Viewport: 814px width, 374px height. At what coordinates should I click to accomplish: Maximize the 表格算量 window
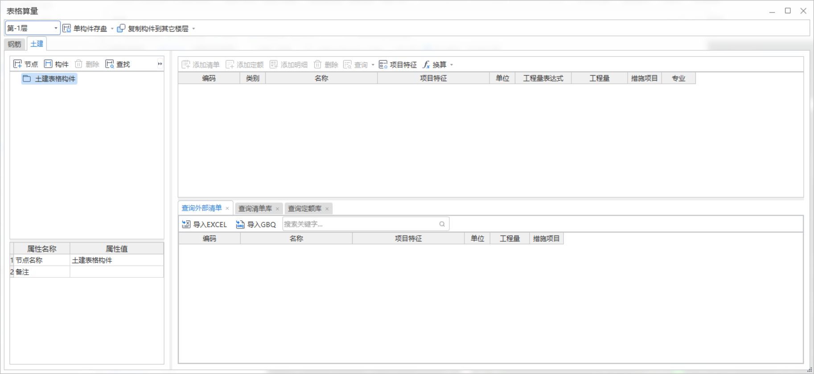click(788, 11)
